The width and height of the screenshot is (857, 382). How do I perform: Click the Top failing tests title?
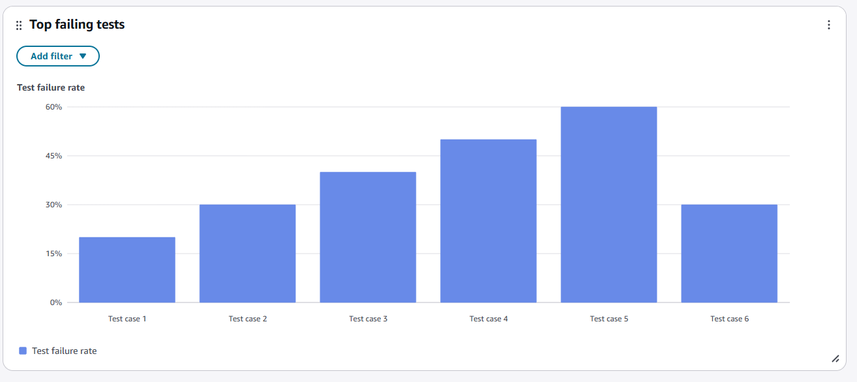(x=77, y=25)
